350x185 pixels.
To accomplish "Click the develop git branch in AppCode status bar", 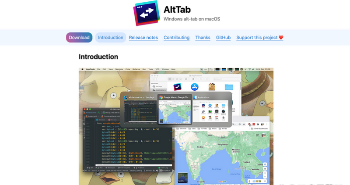I will (148, 171).
